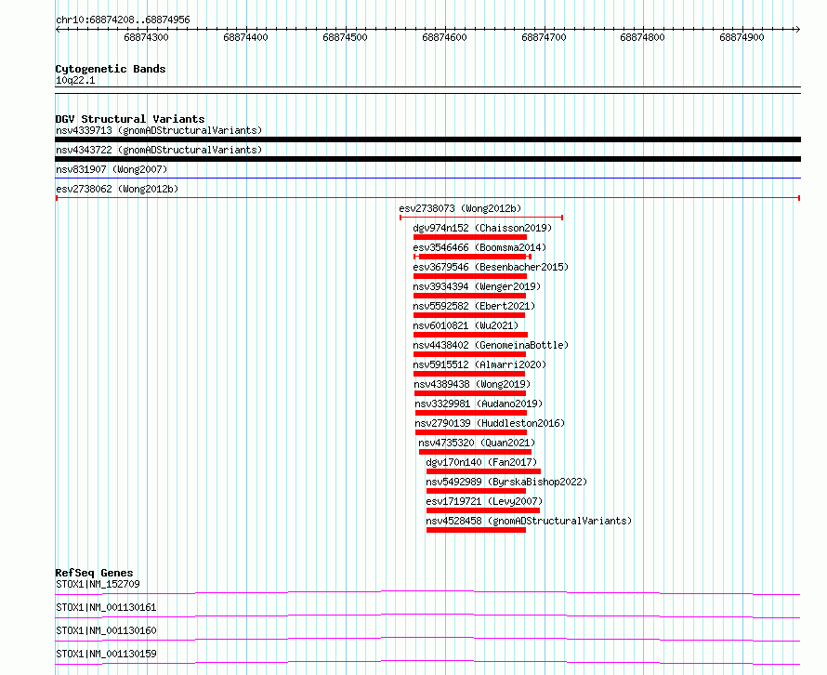Select the STOX1|NM_001130161 transcript label
The width and height of the screenshot is (827, 675).
point(106,607)
